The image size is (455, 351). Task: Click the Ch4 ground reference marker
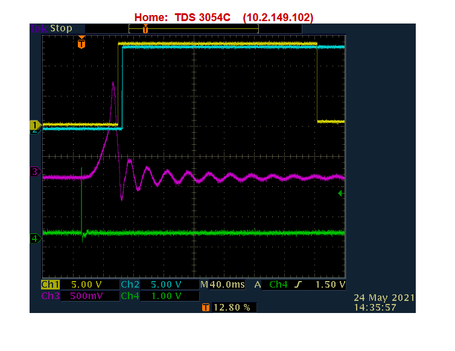[x=34, y=239]
